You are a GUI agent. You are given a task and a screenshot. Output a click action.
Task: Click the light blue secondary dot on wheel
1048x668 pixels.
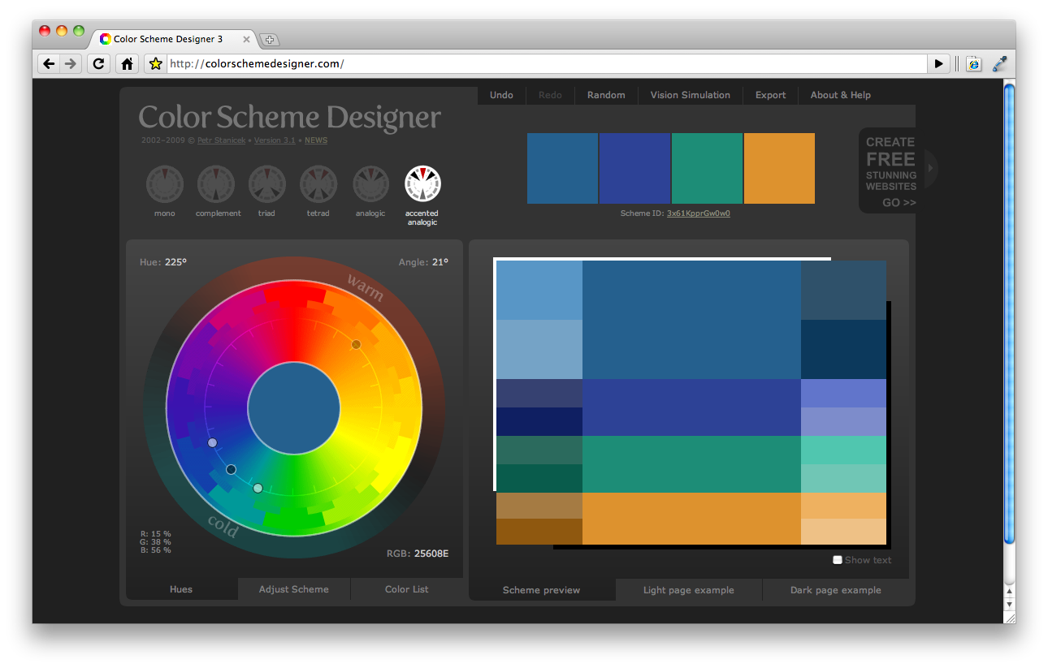[x=212, y=443]
